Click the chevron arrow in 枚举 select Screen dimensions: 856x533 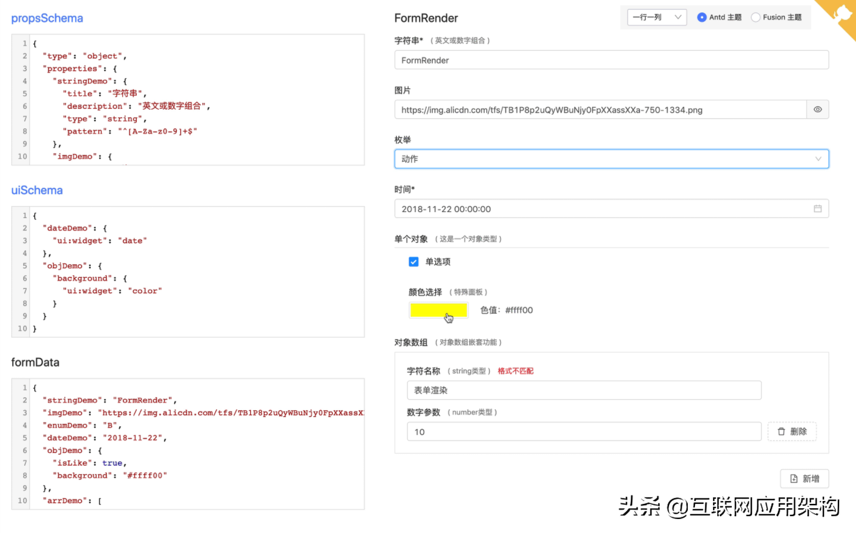[818, 159]
